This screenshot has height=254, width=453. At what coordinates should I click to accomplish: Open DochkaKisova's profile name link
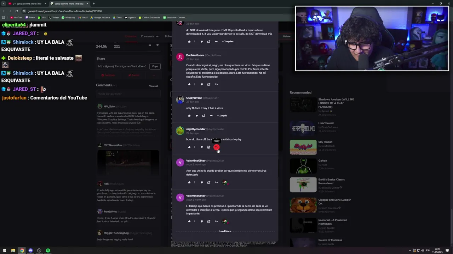(195, 55)
